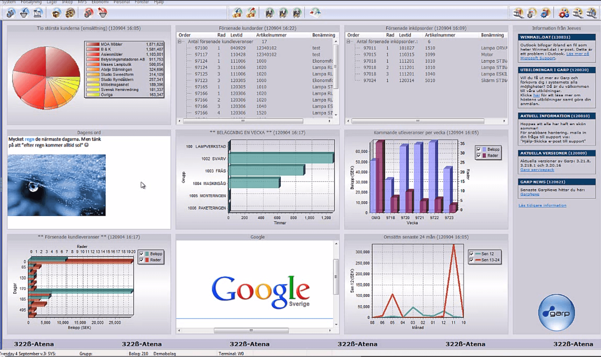Click the MOA Möbler legend color swatch
This screenshot has height=357, width=601.
pos(93,44)
